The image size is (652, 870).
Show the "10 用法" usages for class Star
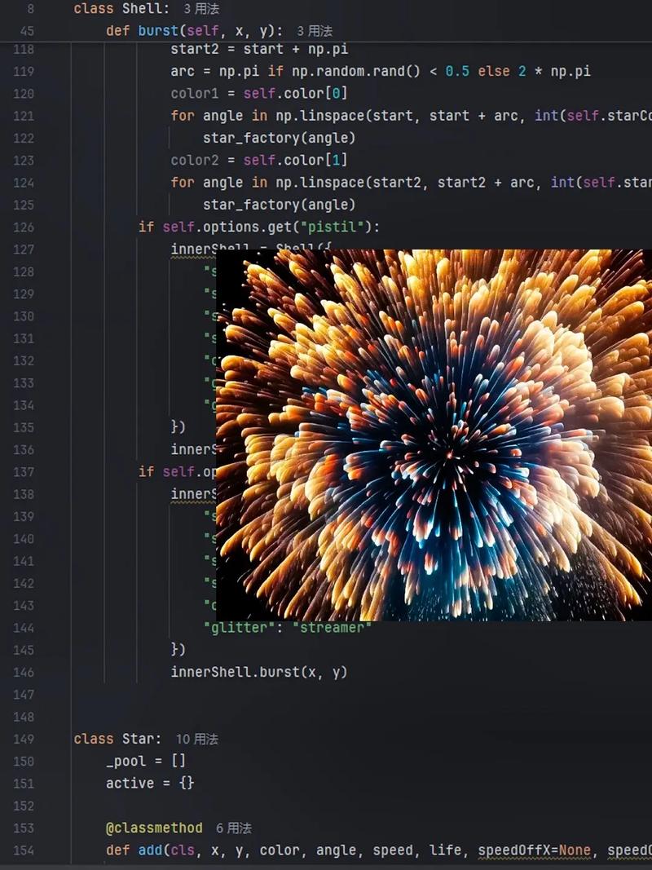197,739
